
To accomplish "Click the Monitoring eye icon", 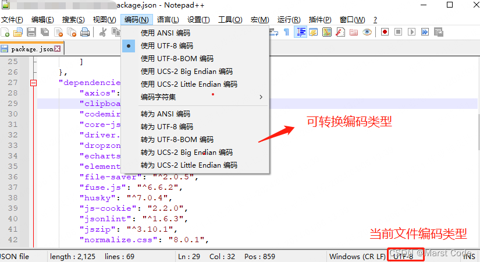I will (367, 32).
